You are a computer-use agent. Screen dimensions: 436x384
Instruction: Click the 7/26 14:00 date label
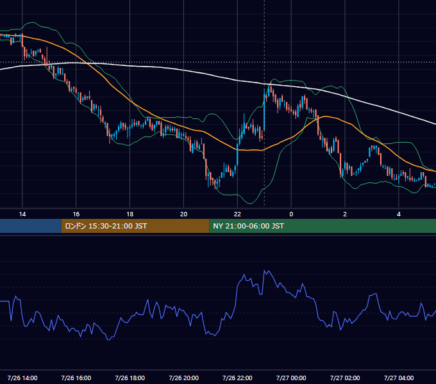[22, 378]
